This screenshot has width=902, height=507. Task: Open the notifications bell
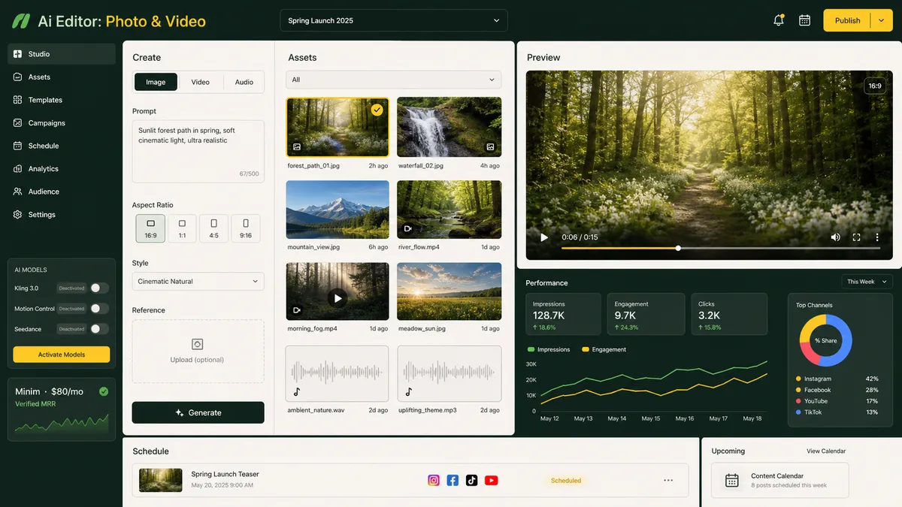pos(779,20)
